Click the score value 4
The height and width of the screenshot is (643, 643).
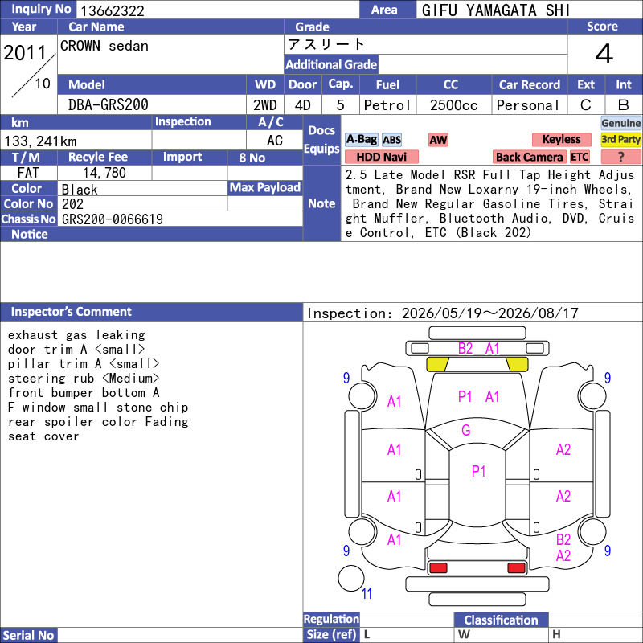click(x=604, y=54)
